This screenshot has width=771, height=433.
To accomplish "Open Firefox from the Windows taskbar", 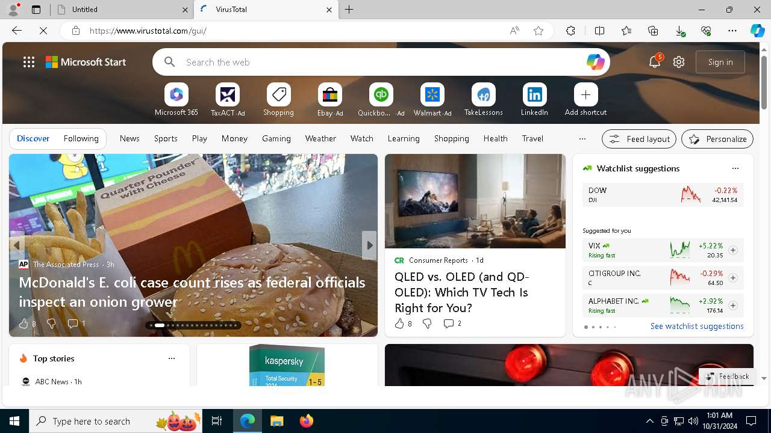I will click(x=307, y=421).
